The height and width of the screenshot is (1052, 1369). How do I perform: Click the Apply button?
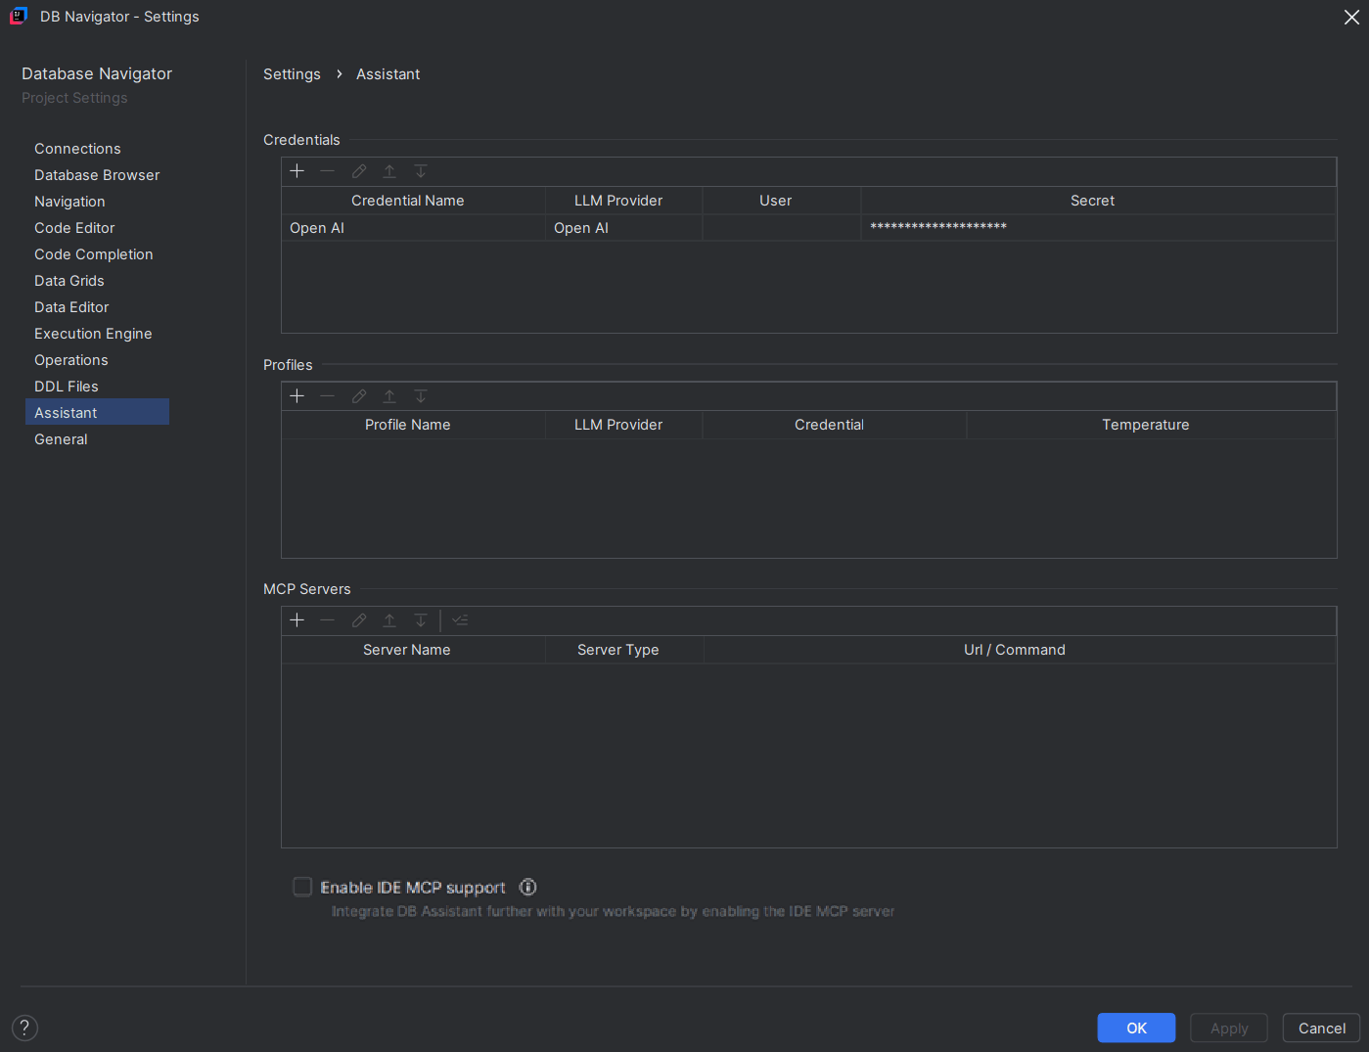click(1229, 1028)
